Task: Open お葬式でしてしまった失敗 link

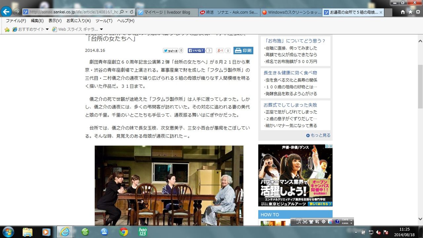Action: [290, 105]
